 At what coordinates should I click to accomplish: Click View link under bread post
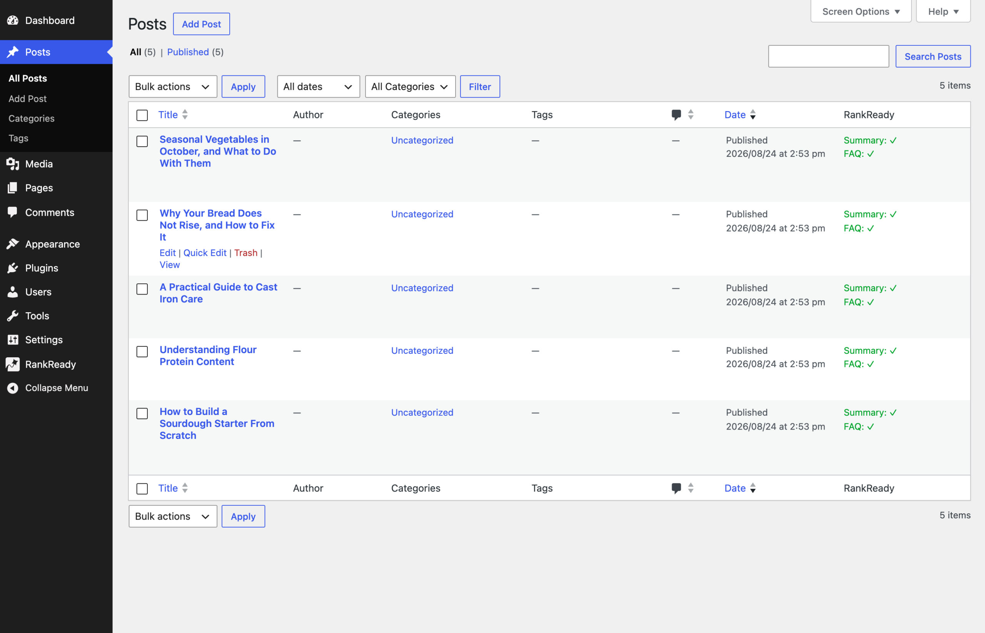click(x=169, y=264)
